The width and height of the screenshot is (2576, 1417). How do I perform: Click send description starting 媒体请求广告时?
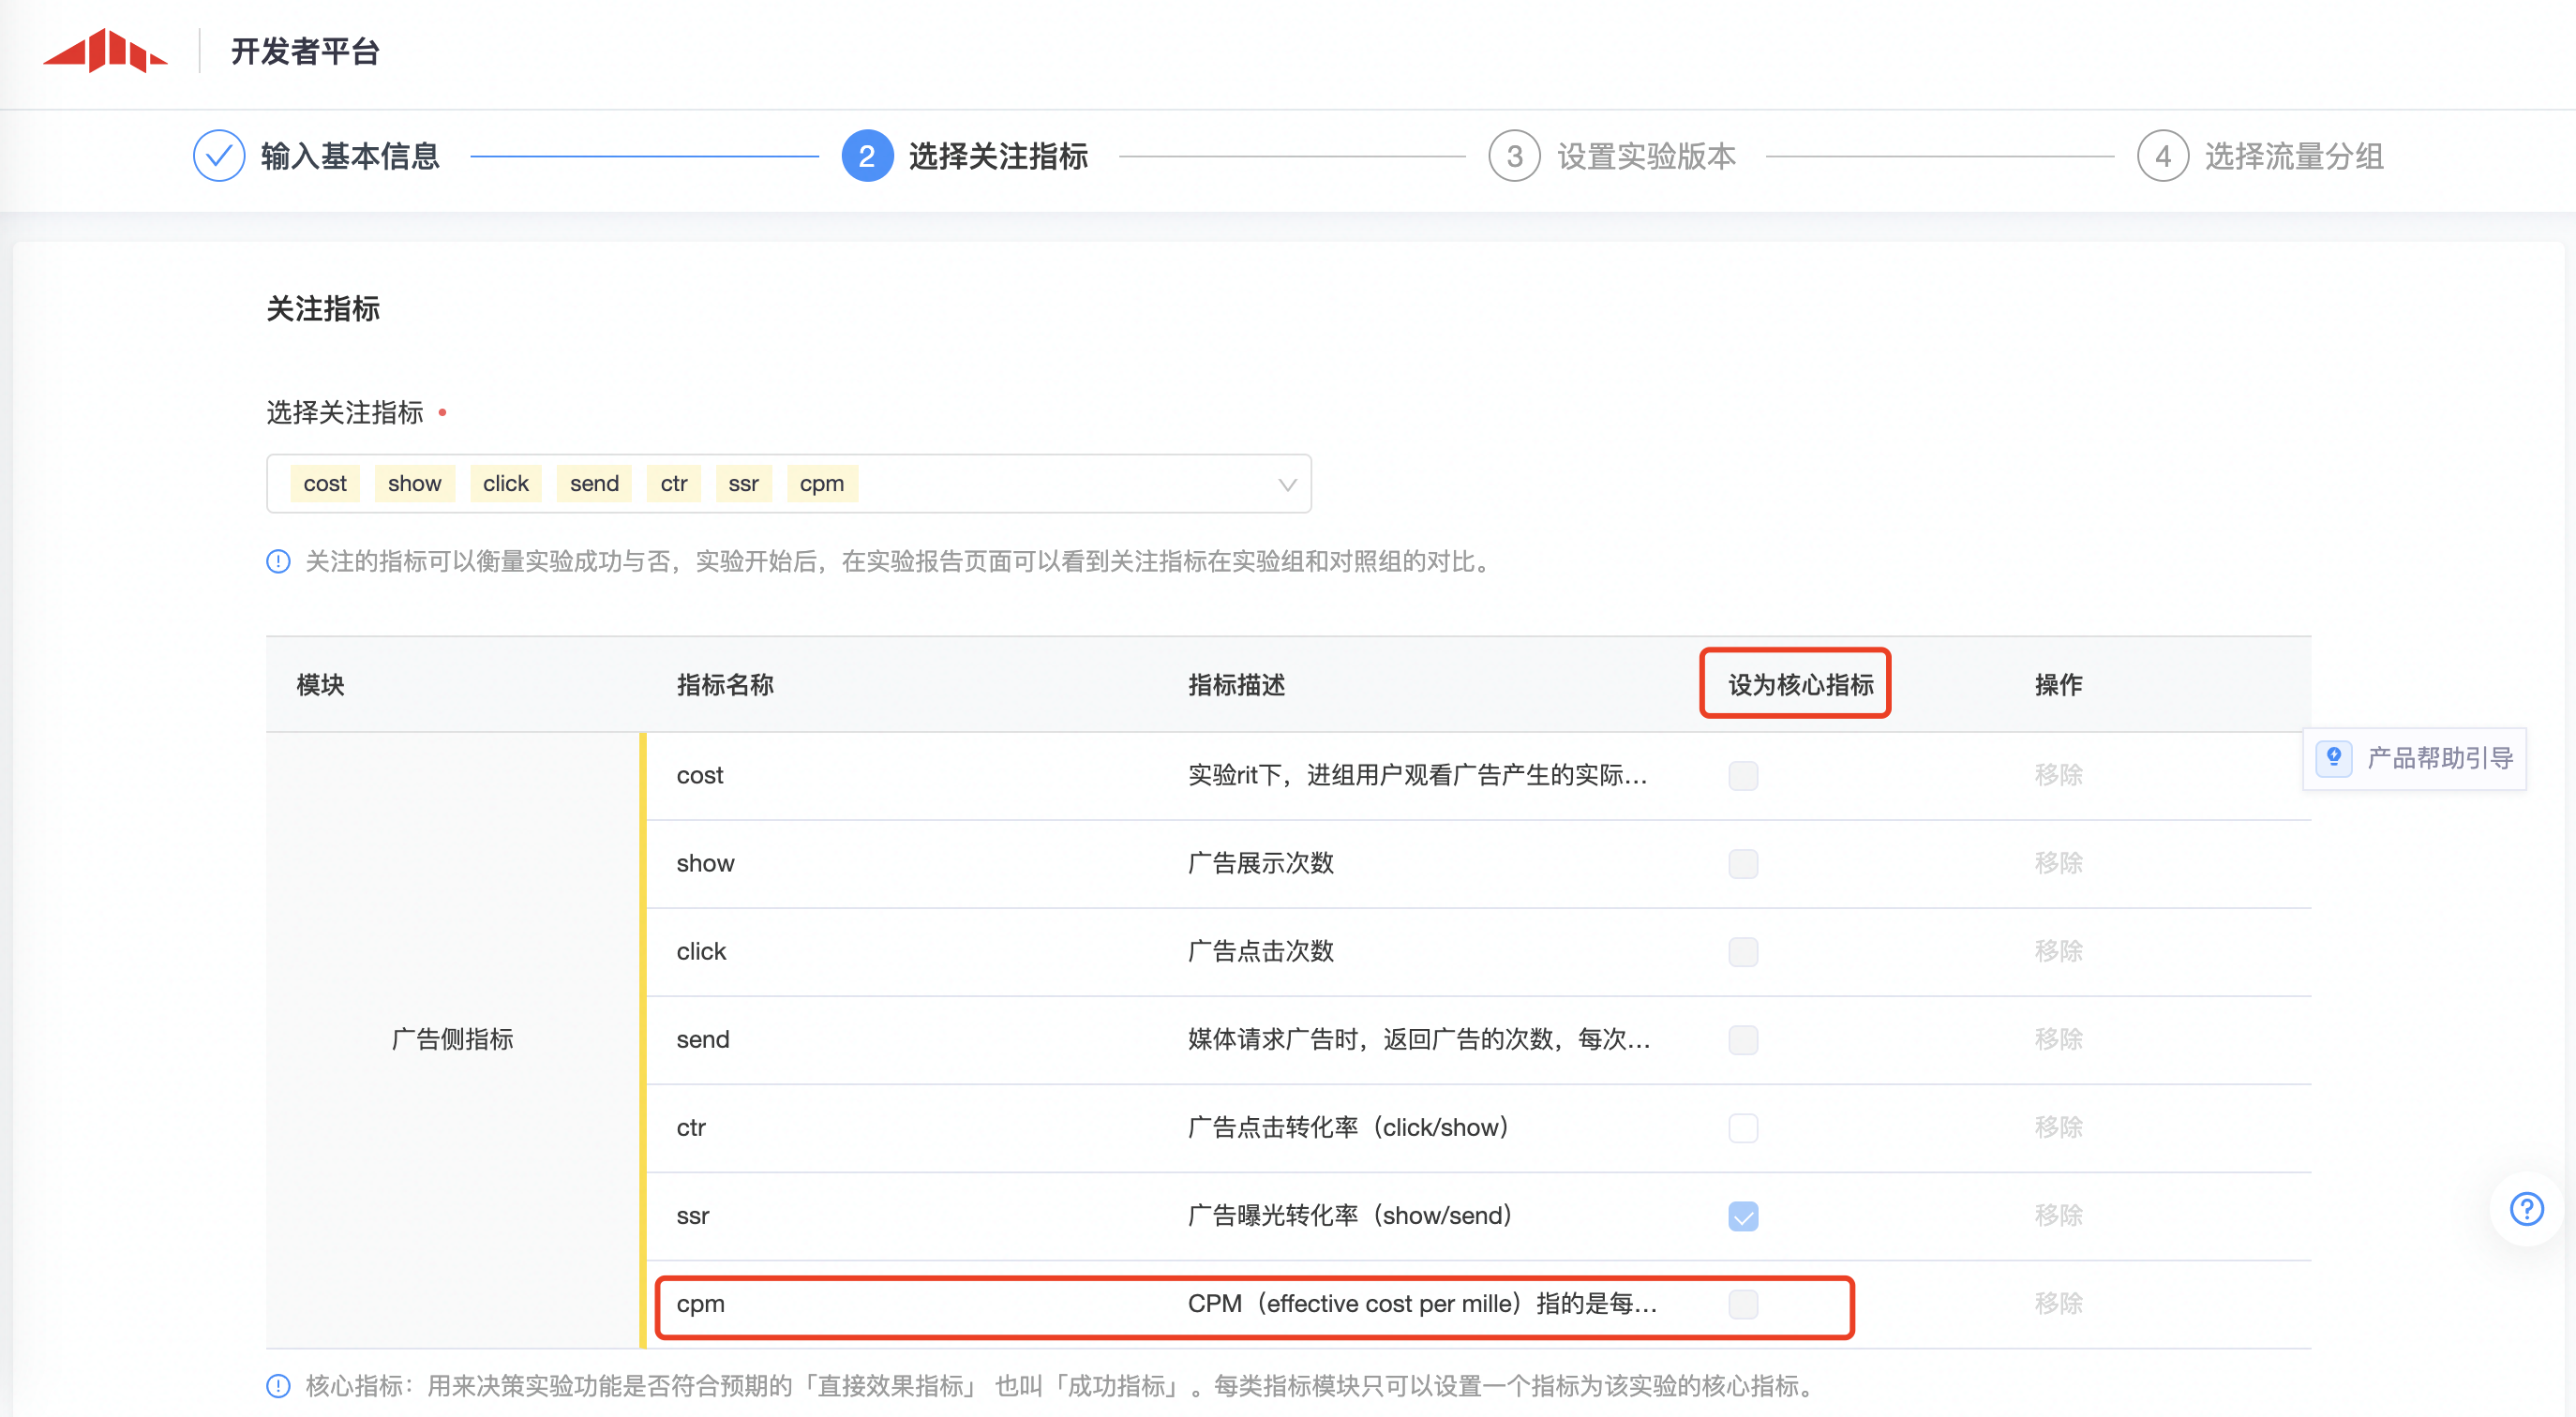[1419, 1039]
